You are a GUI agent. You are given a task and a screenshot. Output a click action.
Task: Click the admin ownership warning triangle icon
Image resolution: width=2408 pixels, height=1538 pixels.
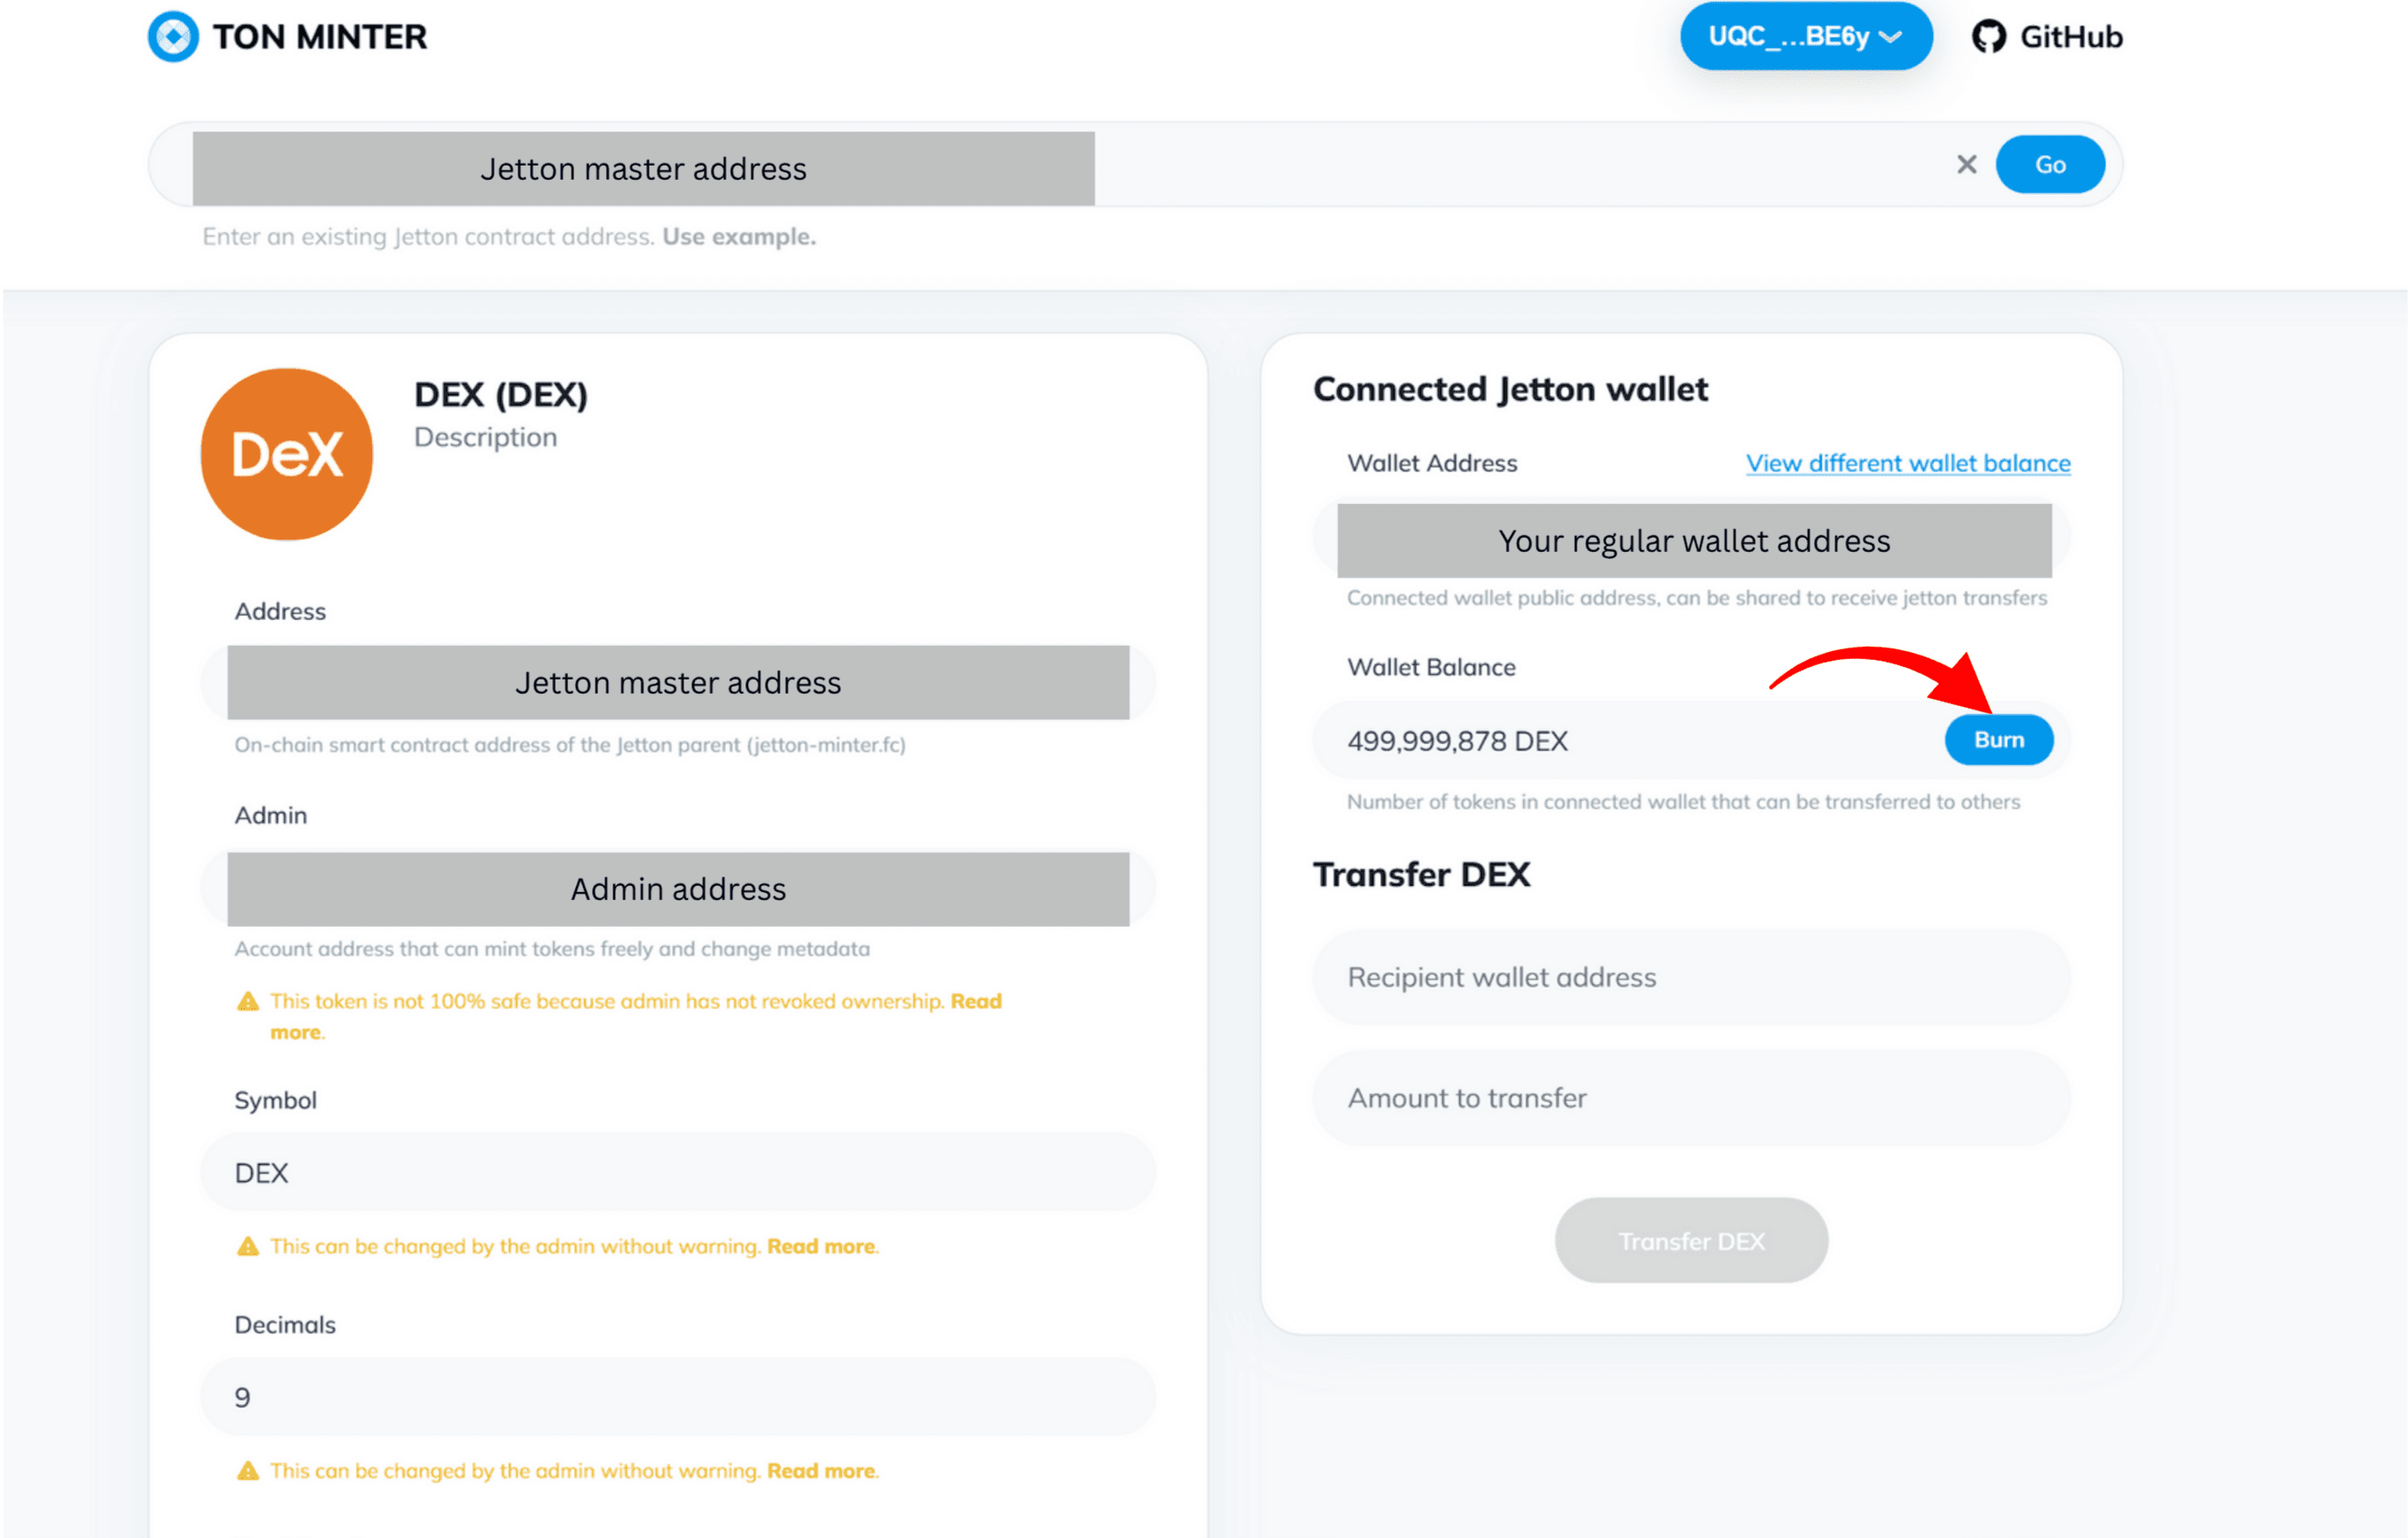(248, 1001)
